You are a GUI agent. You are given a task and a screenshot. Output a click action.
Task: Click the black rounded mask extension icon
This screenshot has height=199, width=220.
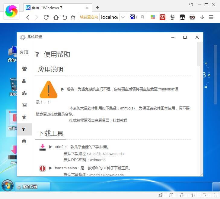click(x=182, y=17)
